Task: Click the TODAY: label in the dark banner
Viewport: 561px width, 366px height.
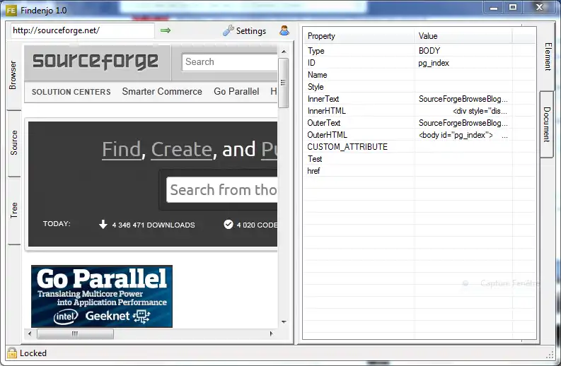Action: [x=57, y=224]
